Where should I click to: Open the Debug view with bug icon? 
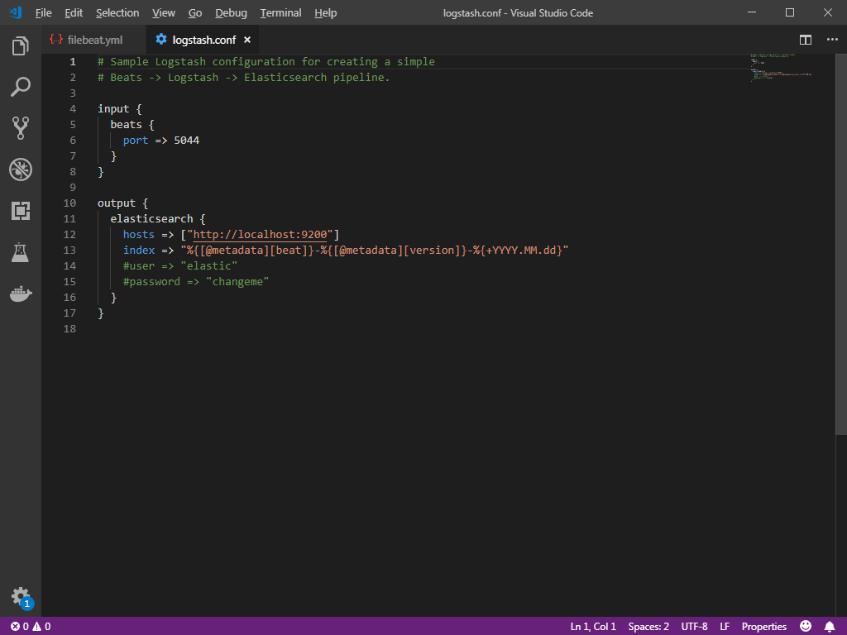[x=21, y=169]
